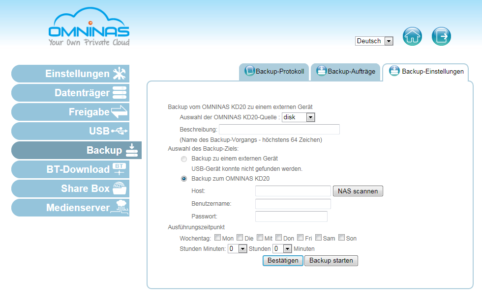482x297 pixels.
Task: Switch to the Backup-Aufträge tab
Action: (345, 72)
